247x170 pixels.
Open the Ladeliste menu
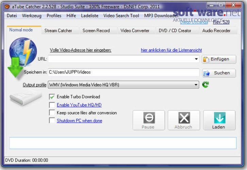coord(89,16)
